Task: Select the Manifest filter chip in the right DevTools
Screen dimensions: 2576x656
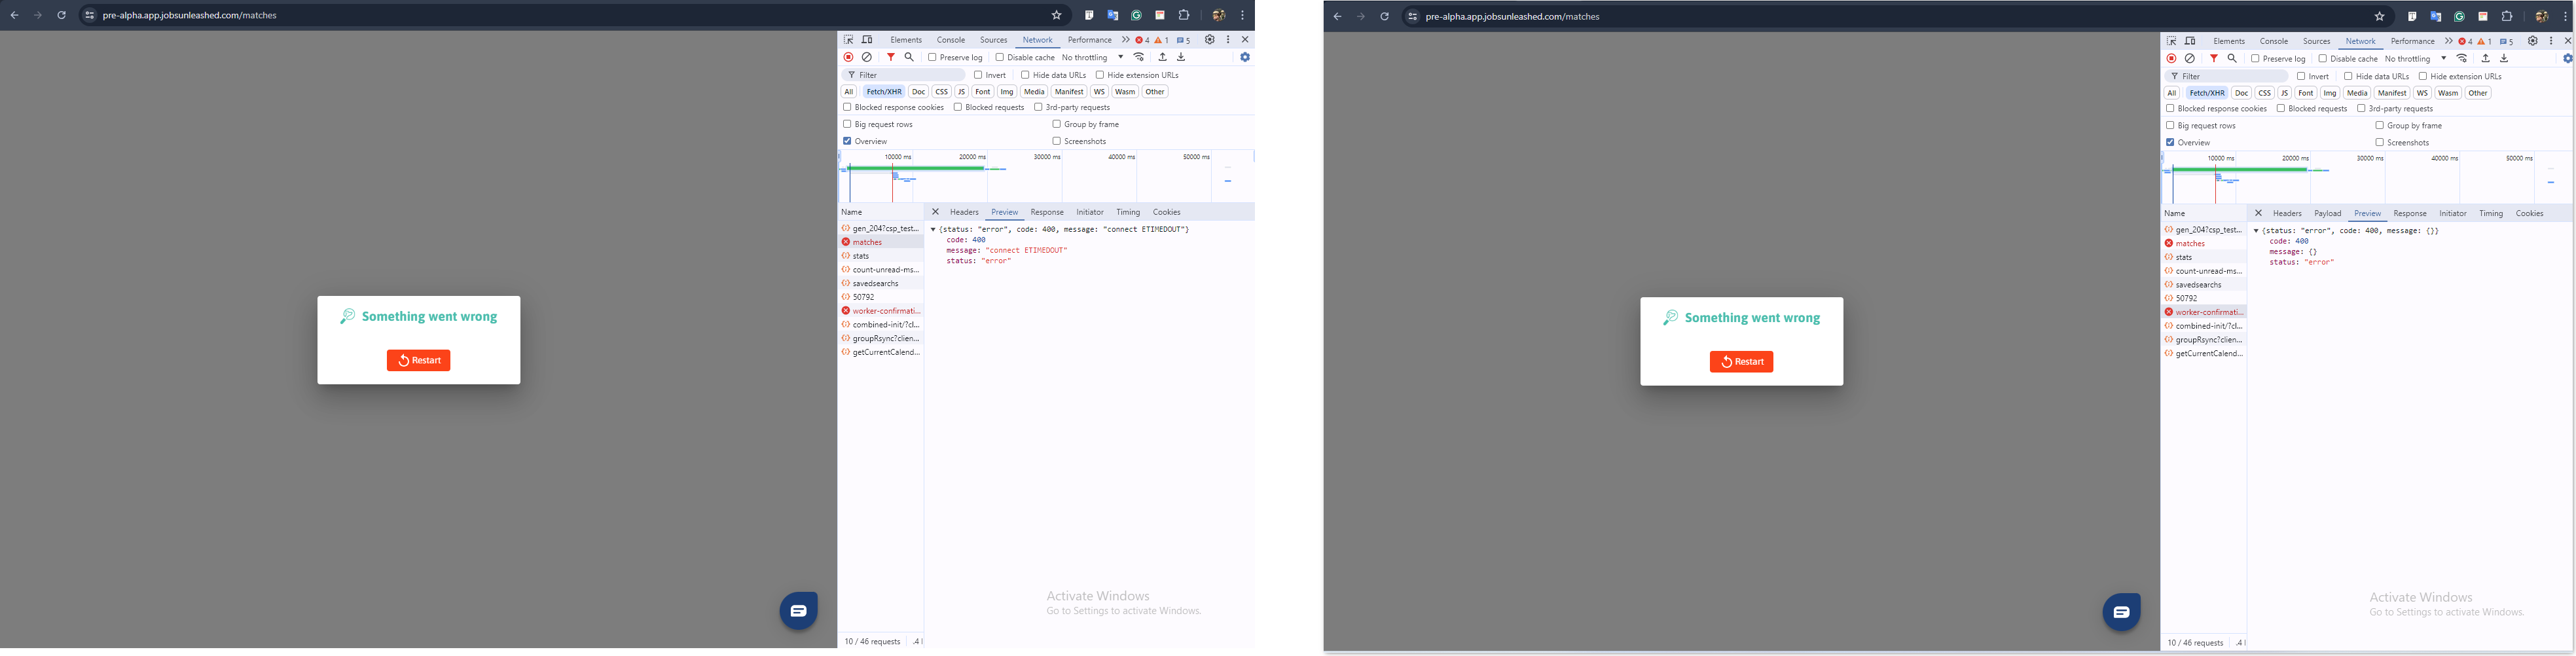Action: click(2392, 93)
